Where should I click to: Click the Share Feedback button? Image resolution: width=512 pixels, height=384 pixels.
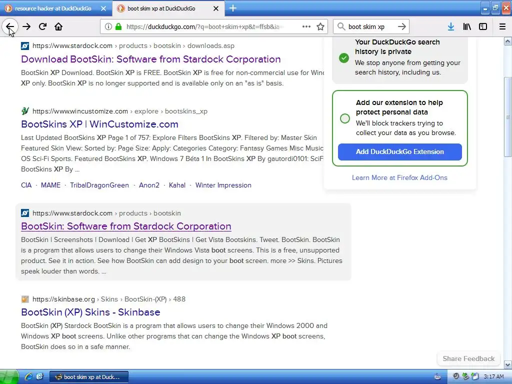click(x=468, y=358)
